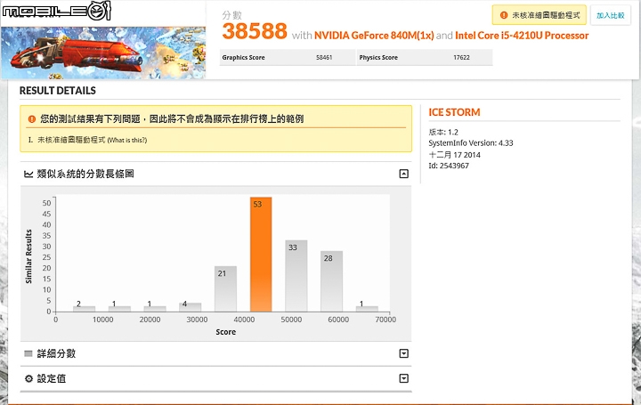Image resolution: width=641 pixels, height=405 pixels.
Task: Click the 40000 x-axis tick label
Action: [x=244, y=320]
